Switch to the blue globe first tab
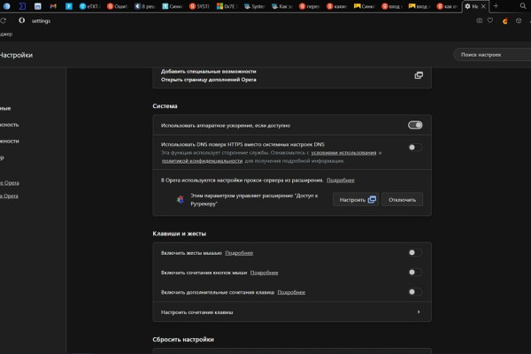Viewport: 531px width, 354px height. [x=6, y=6]
